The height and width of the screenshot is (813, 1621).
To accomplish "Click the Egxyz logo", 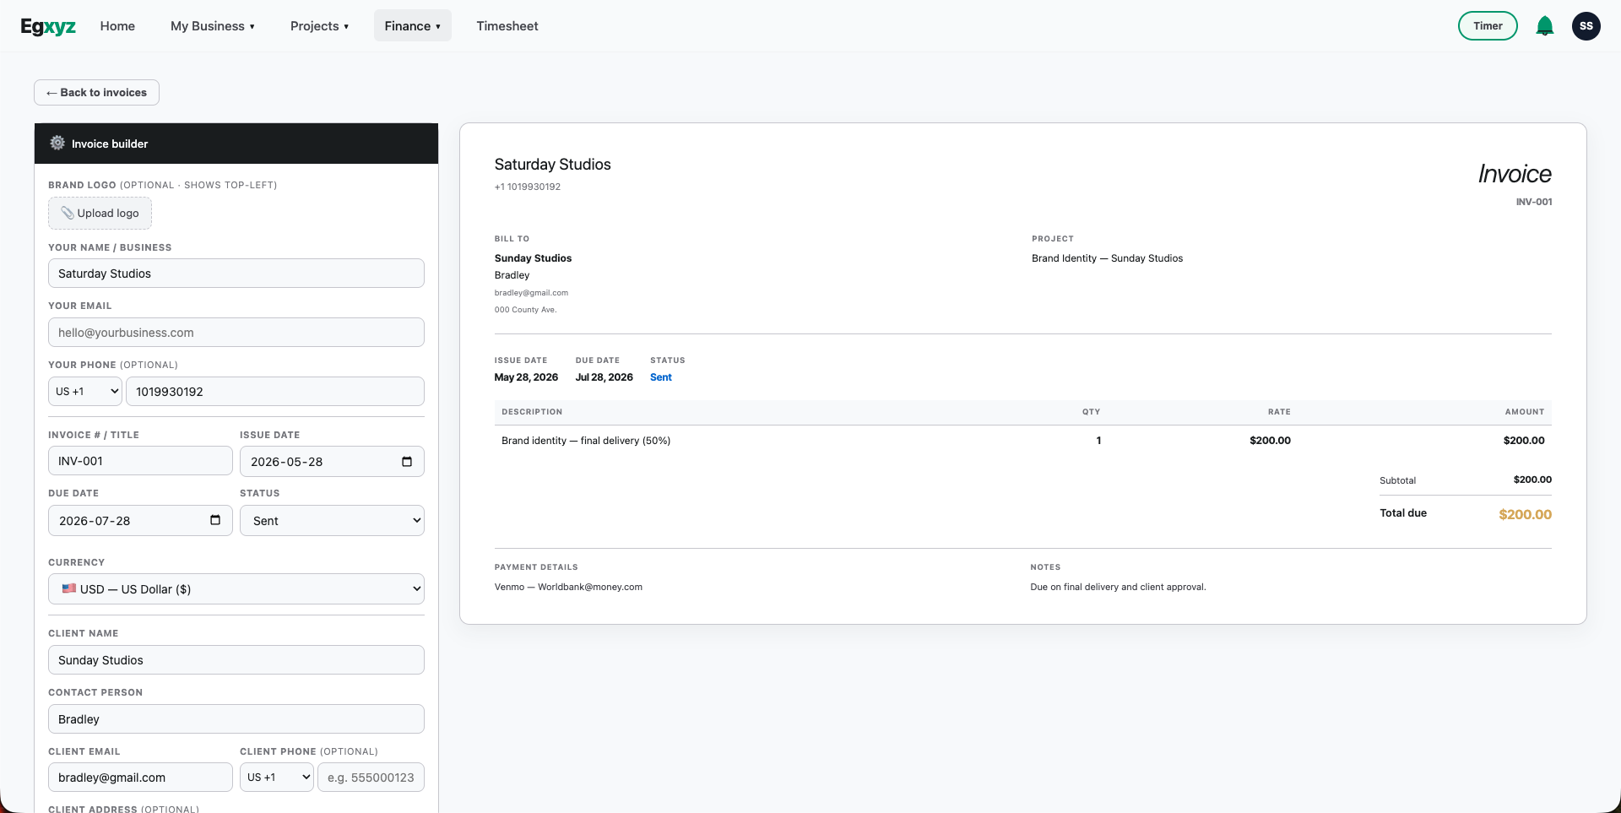I will [48, 26].
